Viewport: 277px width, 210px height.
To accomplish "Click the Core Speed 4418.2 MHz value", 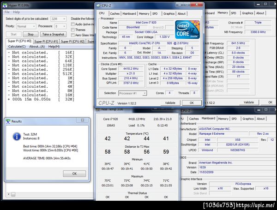I will (x=131, y=68).
